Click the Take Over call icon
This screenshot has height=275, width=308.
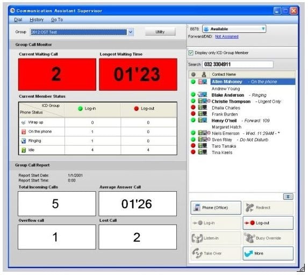pos(197,253)
